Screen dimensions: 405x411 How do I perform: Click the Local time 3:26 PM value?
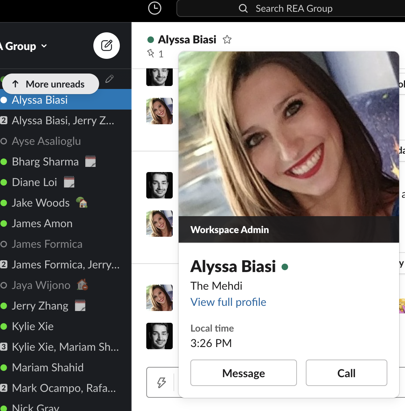click(211, 343)
